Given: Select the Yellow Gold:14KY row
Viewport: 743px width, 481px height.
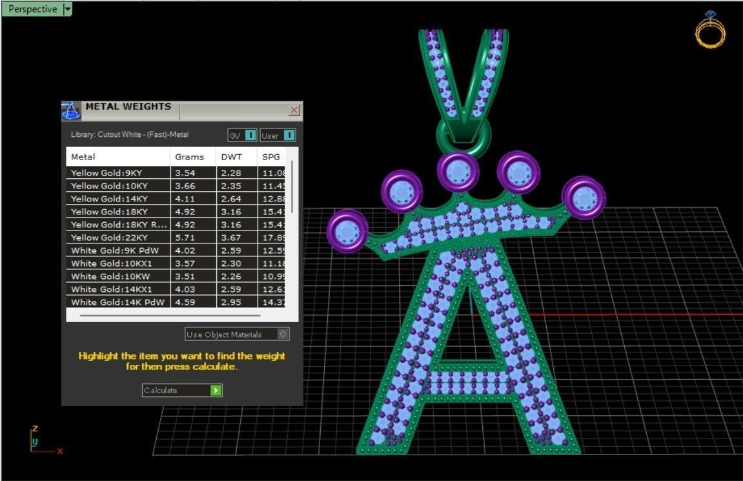Looking at the screenshot, I should tap(176, 199).
